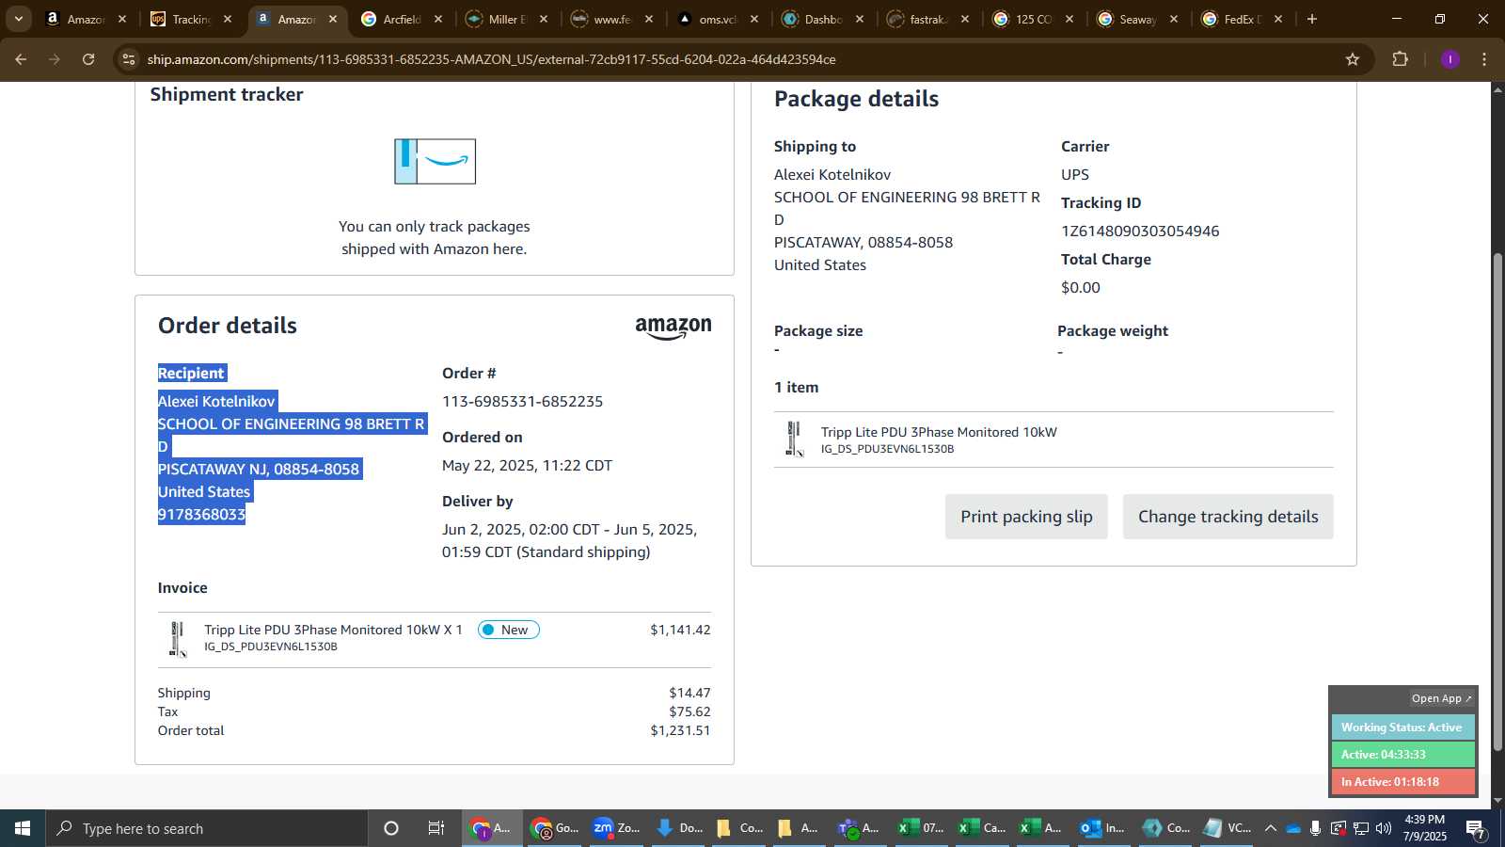
Task: Click the page vertical scrollbar
Action: 1497,503
